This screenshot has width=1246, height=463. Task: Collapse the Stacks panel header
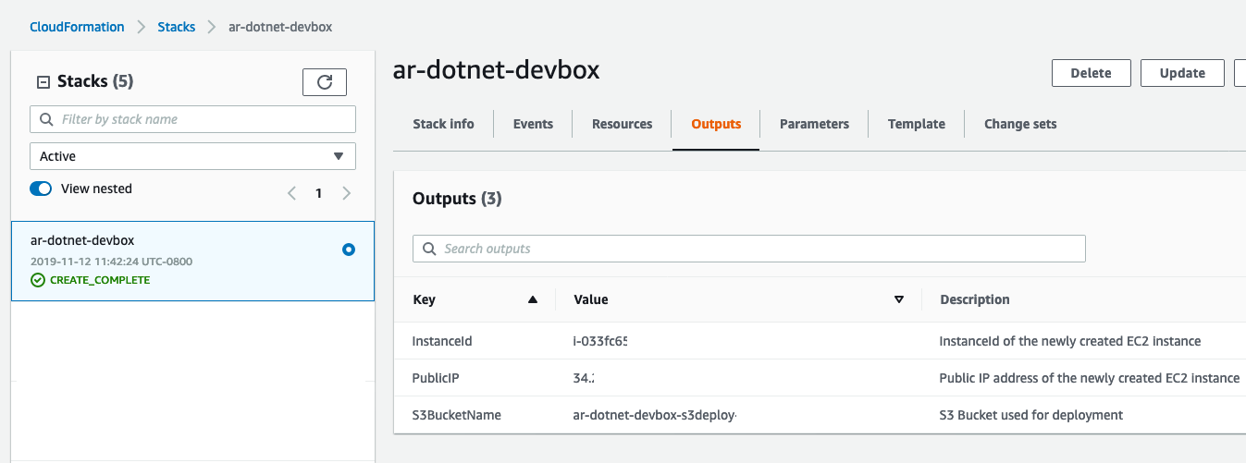[x=43, y=82]
